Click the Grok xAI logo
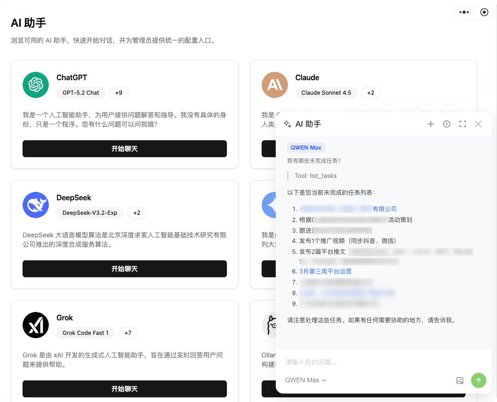The height and width of the screenshot is (402, 497). tap(36, 325)
